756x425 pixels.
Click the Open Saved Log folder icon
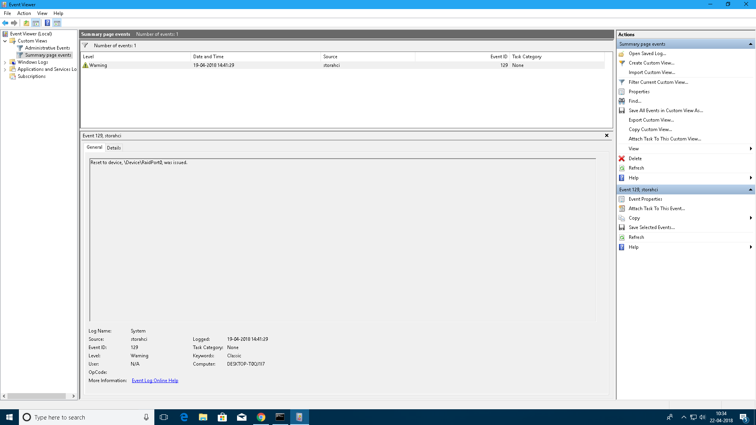point(622,54)
